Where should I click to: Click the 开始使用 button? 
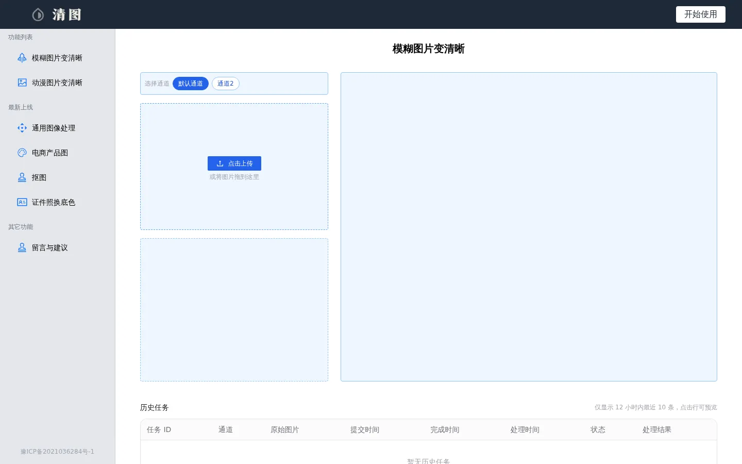coord(701,14)
